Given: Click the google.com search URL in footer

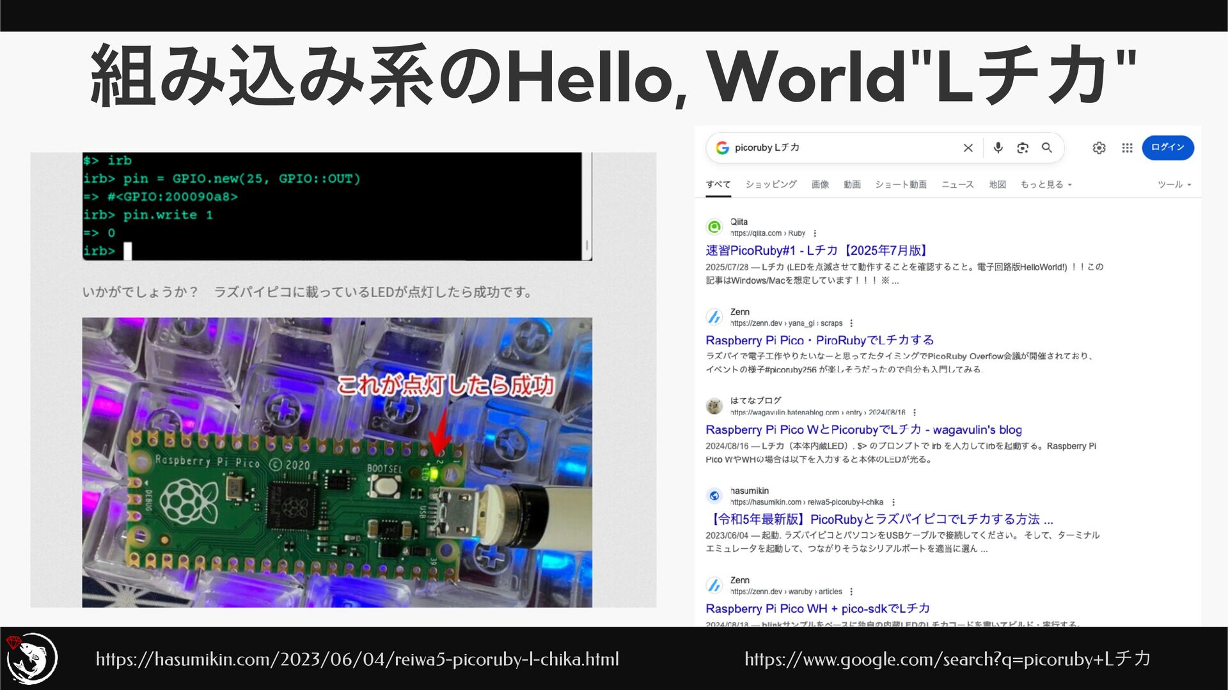Looking at the screenshot, I should click(x=947, y=659).
